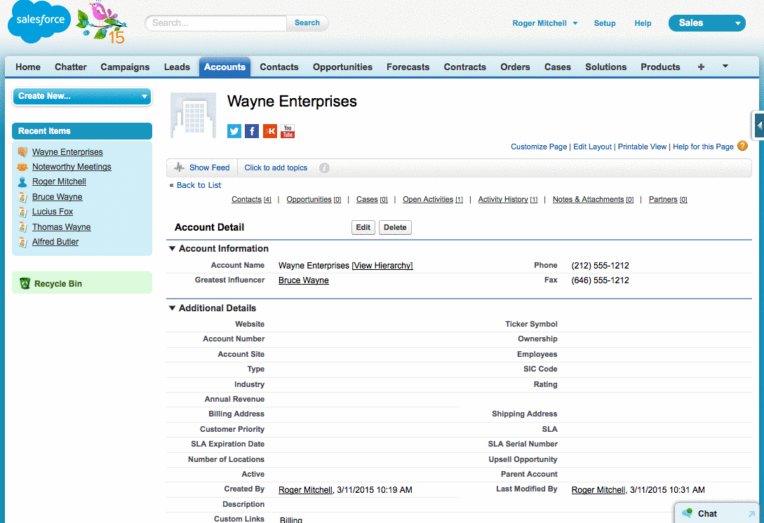Click the Edit button
This screenshot has width=764, height=523.
pos(363,227)
